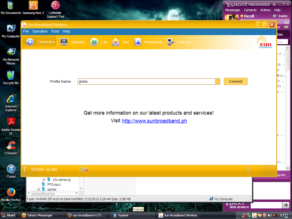Click the Windows Start button
Image resolution: width=292 pixels, height=219 pixels.
(x=9, y=215)
